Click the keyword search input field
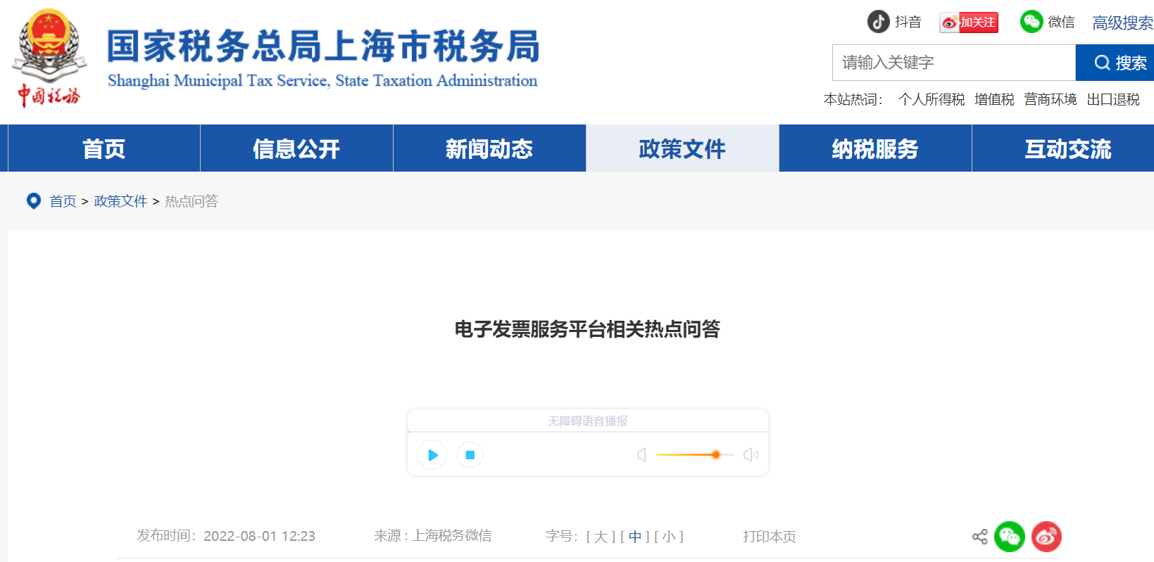1154x562 pixels. pyautogui.click(x=953, y=63)
